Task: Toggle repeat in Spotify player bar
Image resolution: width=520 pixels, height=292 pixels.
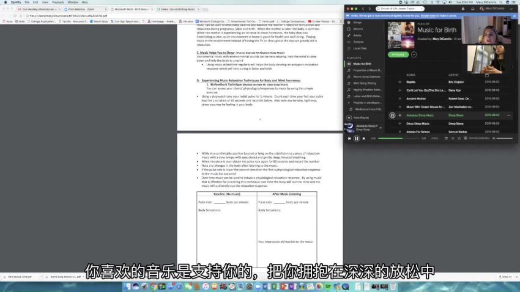Action: tap(459, 139)
